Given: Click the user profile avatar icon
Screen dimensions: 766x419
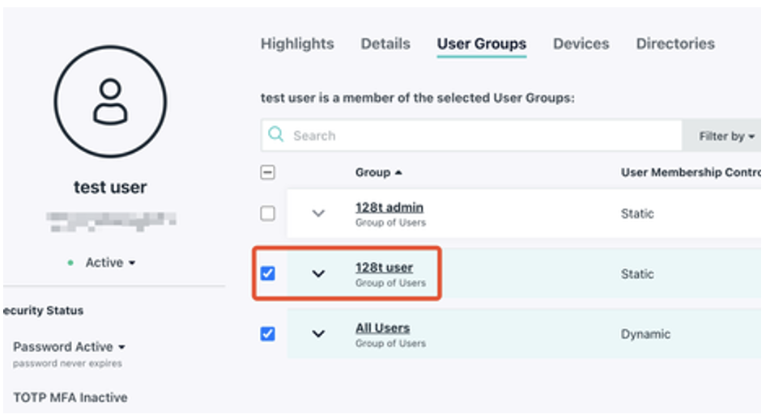Looking at the screenshot, I should [110, 102].
